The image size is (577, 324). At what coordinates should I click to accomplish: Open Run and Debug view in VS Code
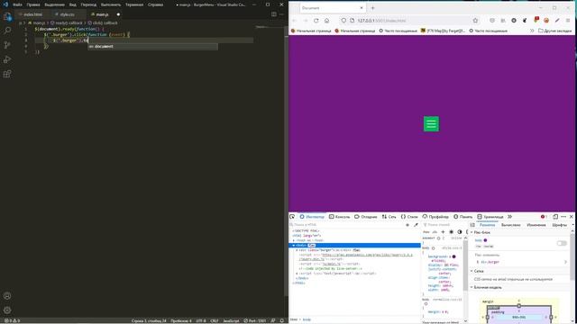pos(7,59)
